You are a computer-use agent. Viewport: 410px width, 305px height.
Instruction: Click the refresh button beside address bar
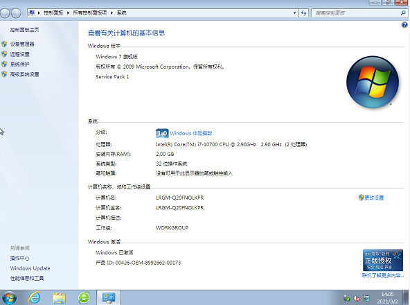click(x=303, y=13)
